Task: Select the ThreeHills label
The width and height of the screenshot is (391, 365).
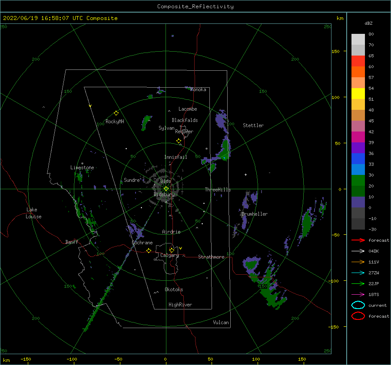Action: [218, 190]
